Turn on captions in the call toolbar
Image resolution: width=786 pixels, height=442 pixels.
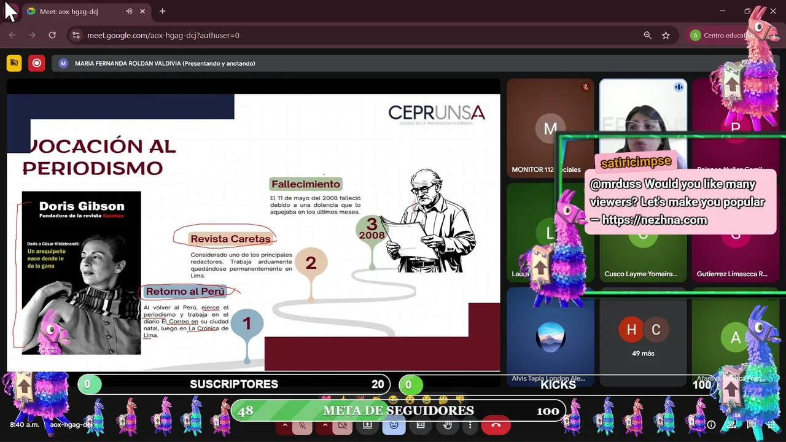[x=420, y=425]
